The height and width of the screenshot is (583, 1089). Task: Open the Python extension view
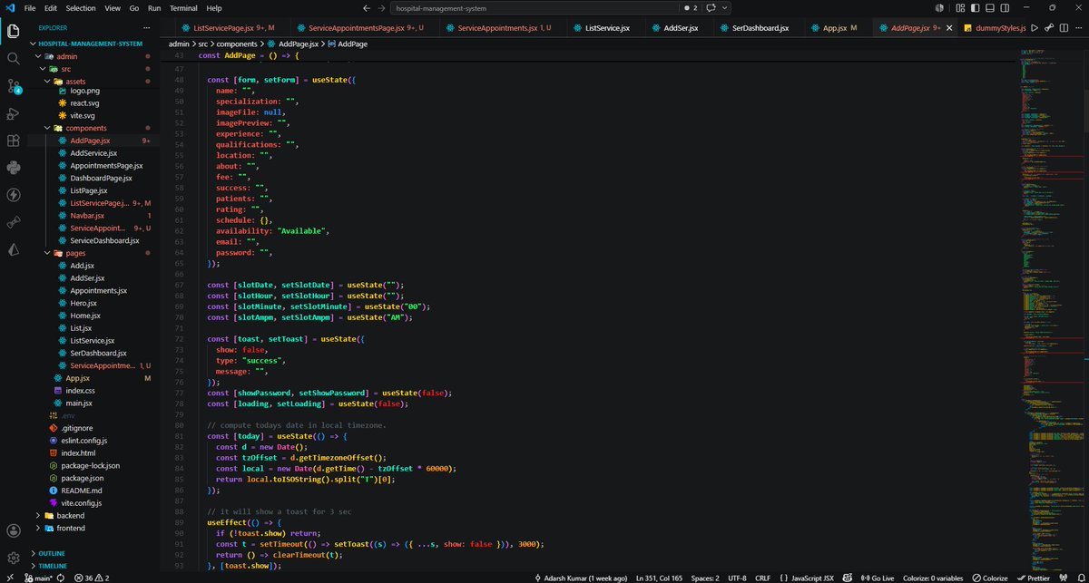pos(14,168)
